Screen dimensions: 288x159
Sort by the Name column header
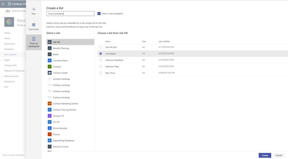[108, 41]
